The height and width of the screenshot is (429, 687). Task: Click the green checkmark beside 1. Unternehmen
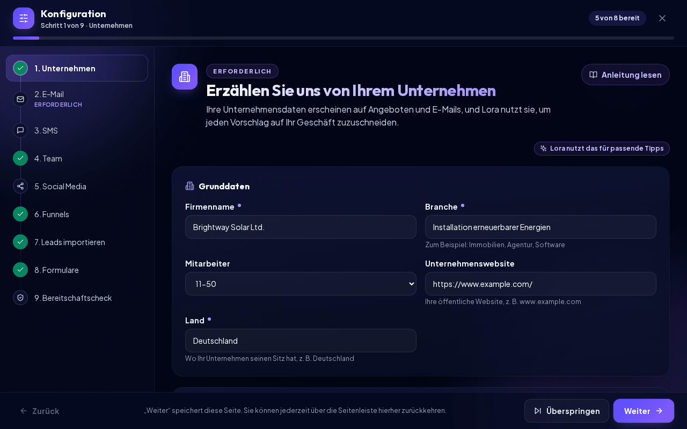(20, 68)
